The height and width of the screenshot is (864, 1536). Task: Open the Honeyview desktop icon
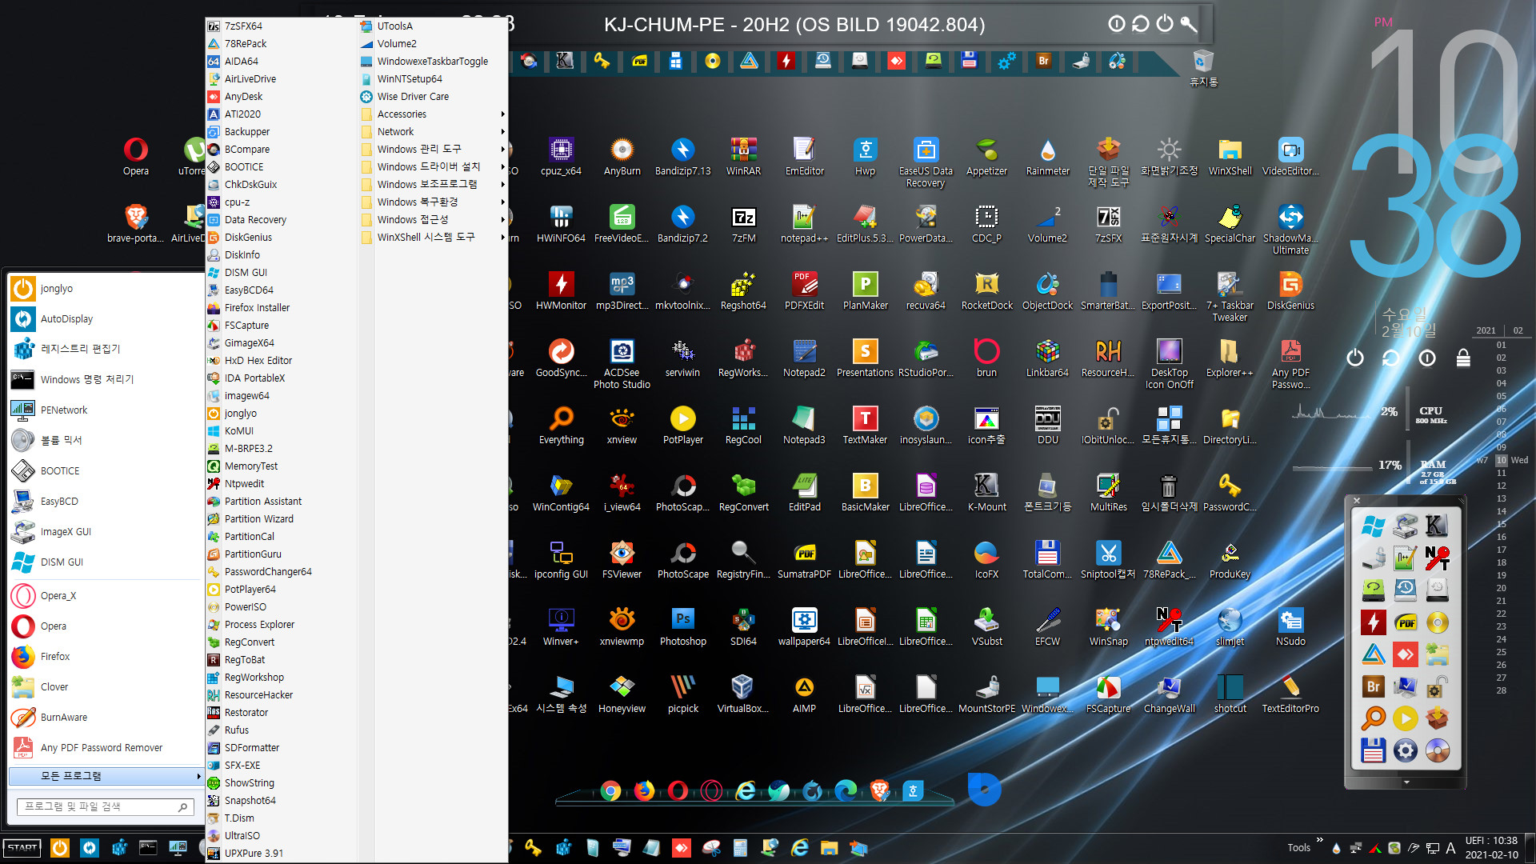[622, 694]
